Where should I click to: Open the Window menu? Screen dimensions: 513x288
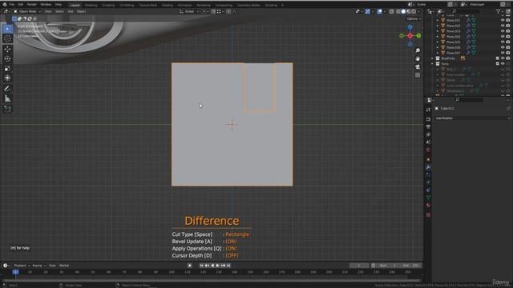(x=46, y=5)
